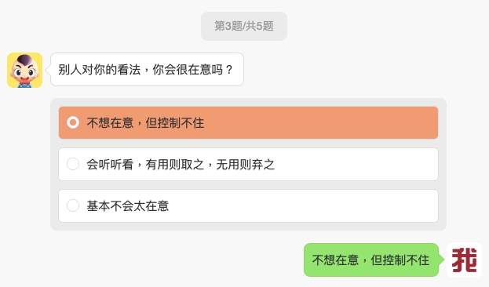Click the green reply bubble 不想在意，但控制不住
The height and width of the screenshot is (287, 489).
pos(371,260)
